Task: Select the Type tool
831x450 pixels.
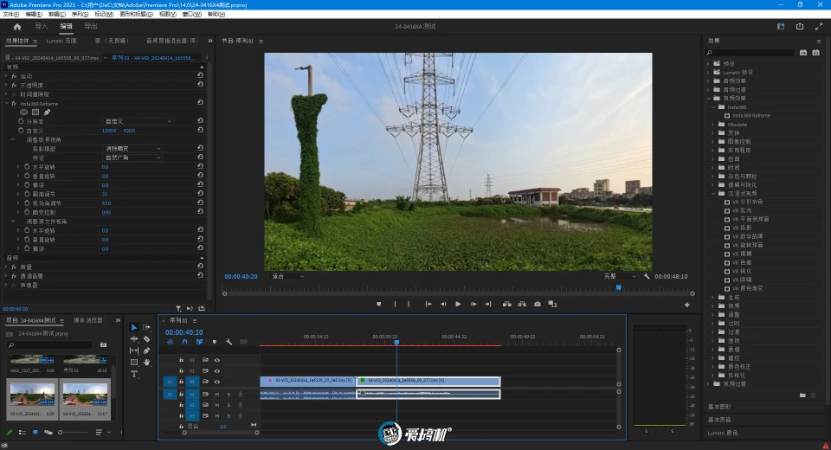Action: [134, 374]
